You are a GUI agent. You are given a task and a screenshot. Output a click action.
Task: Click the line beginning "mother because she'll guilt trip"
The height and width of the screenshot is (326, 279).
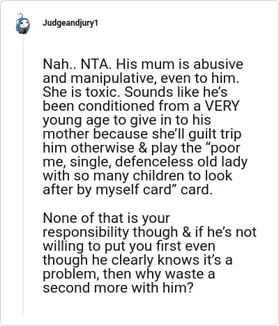(x=142, y=134)
